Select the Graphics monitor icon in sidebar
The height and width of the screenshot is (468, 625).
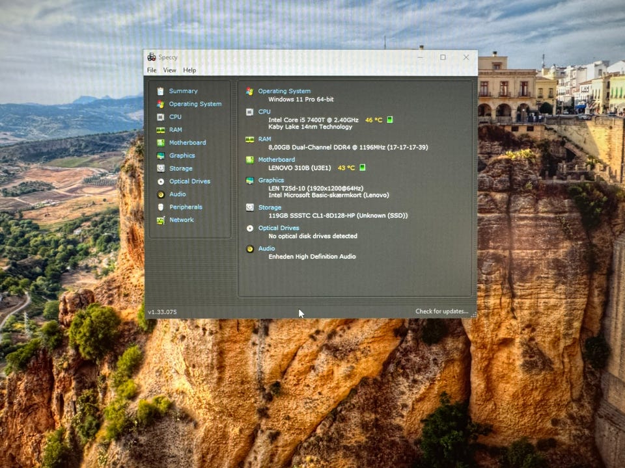(161, 155)
